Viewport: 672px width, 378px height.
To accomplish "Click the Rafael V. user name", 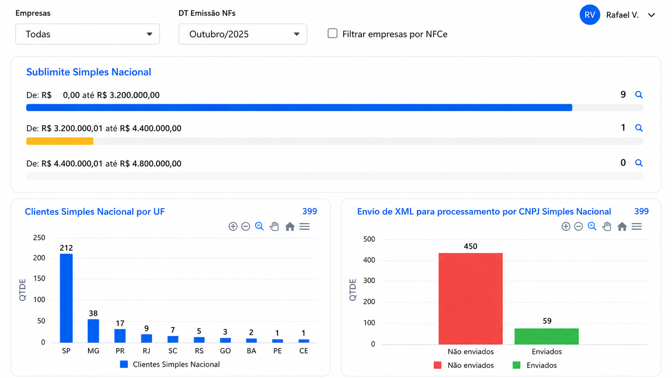I will point(623,15).
